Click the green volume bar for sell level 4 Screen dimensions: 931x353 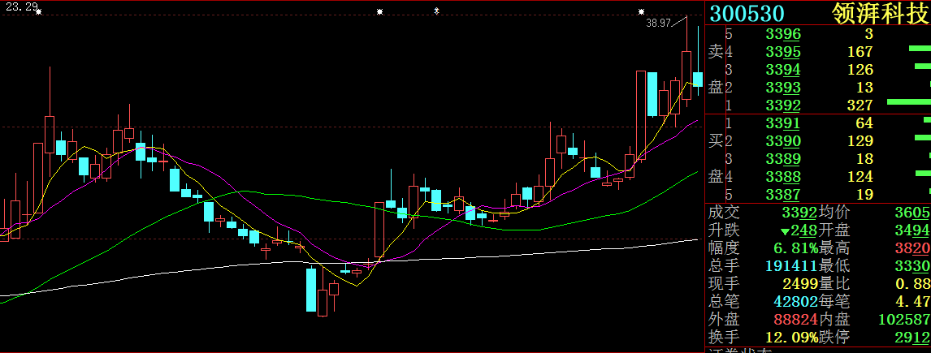(x=919, y=49)
